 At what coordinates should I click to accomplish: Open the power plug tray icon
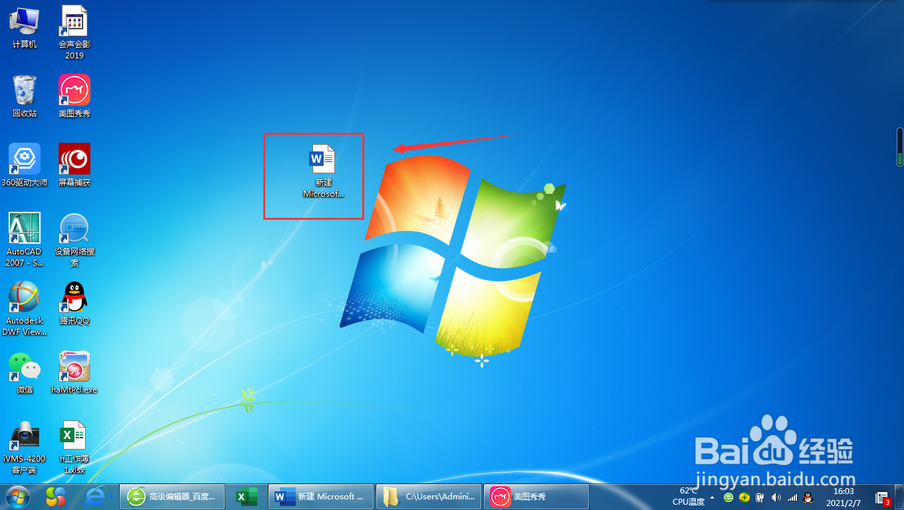(760, 497)
